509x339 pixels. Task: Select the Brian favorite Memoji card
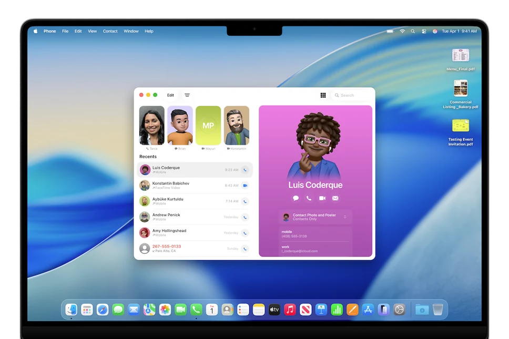pos(180,125)
